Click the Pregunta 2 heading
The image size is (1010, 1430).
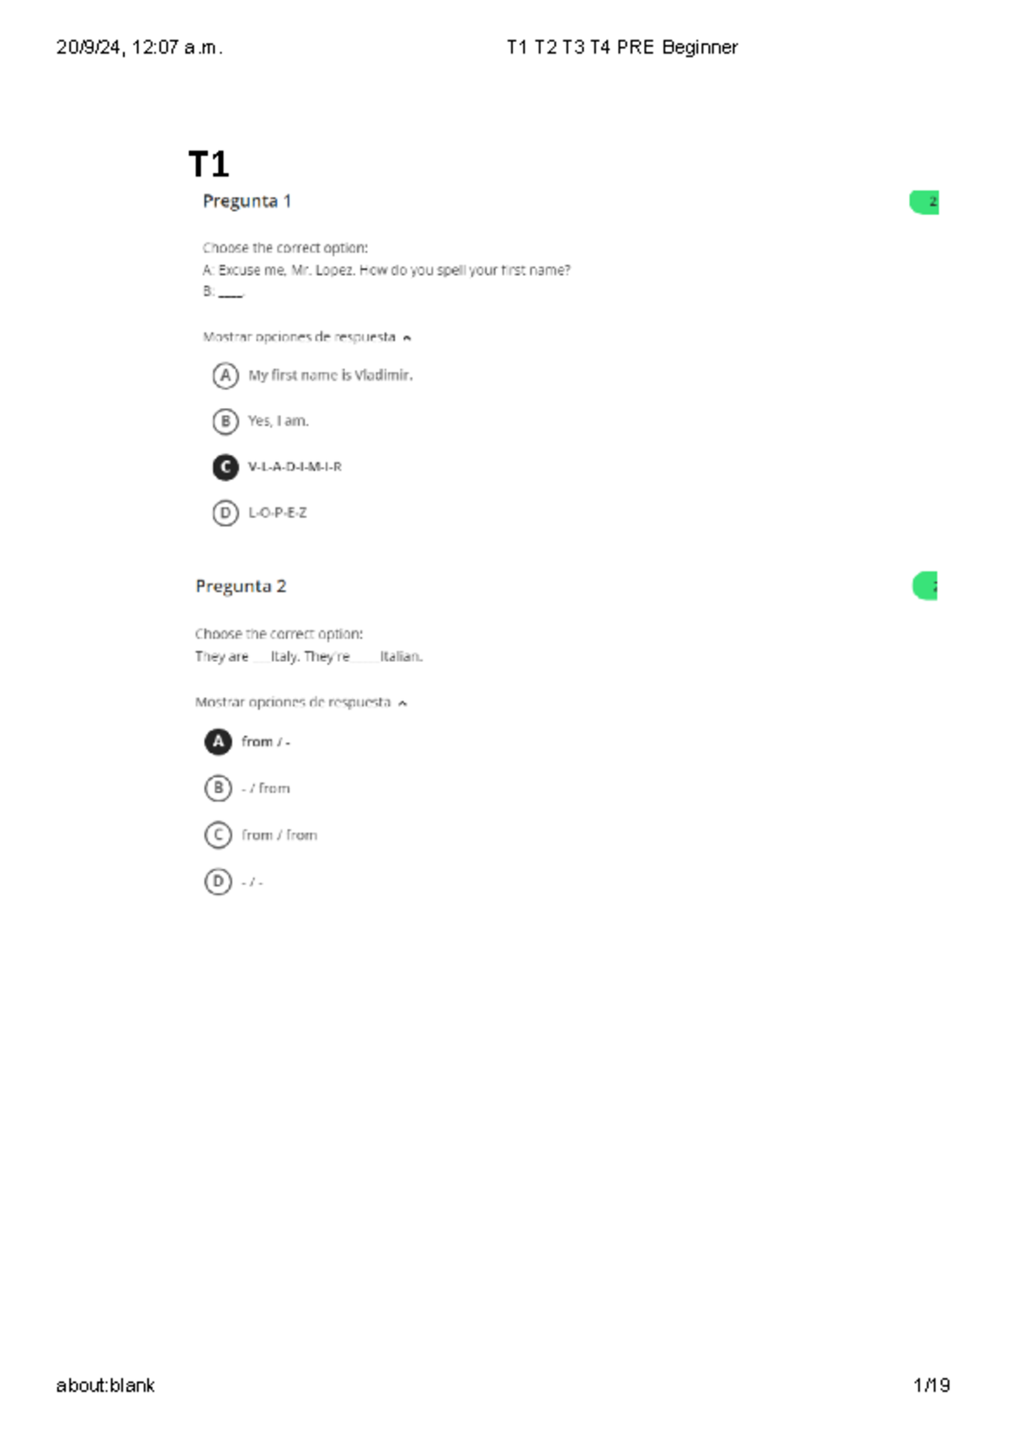241,586
